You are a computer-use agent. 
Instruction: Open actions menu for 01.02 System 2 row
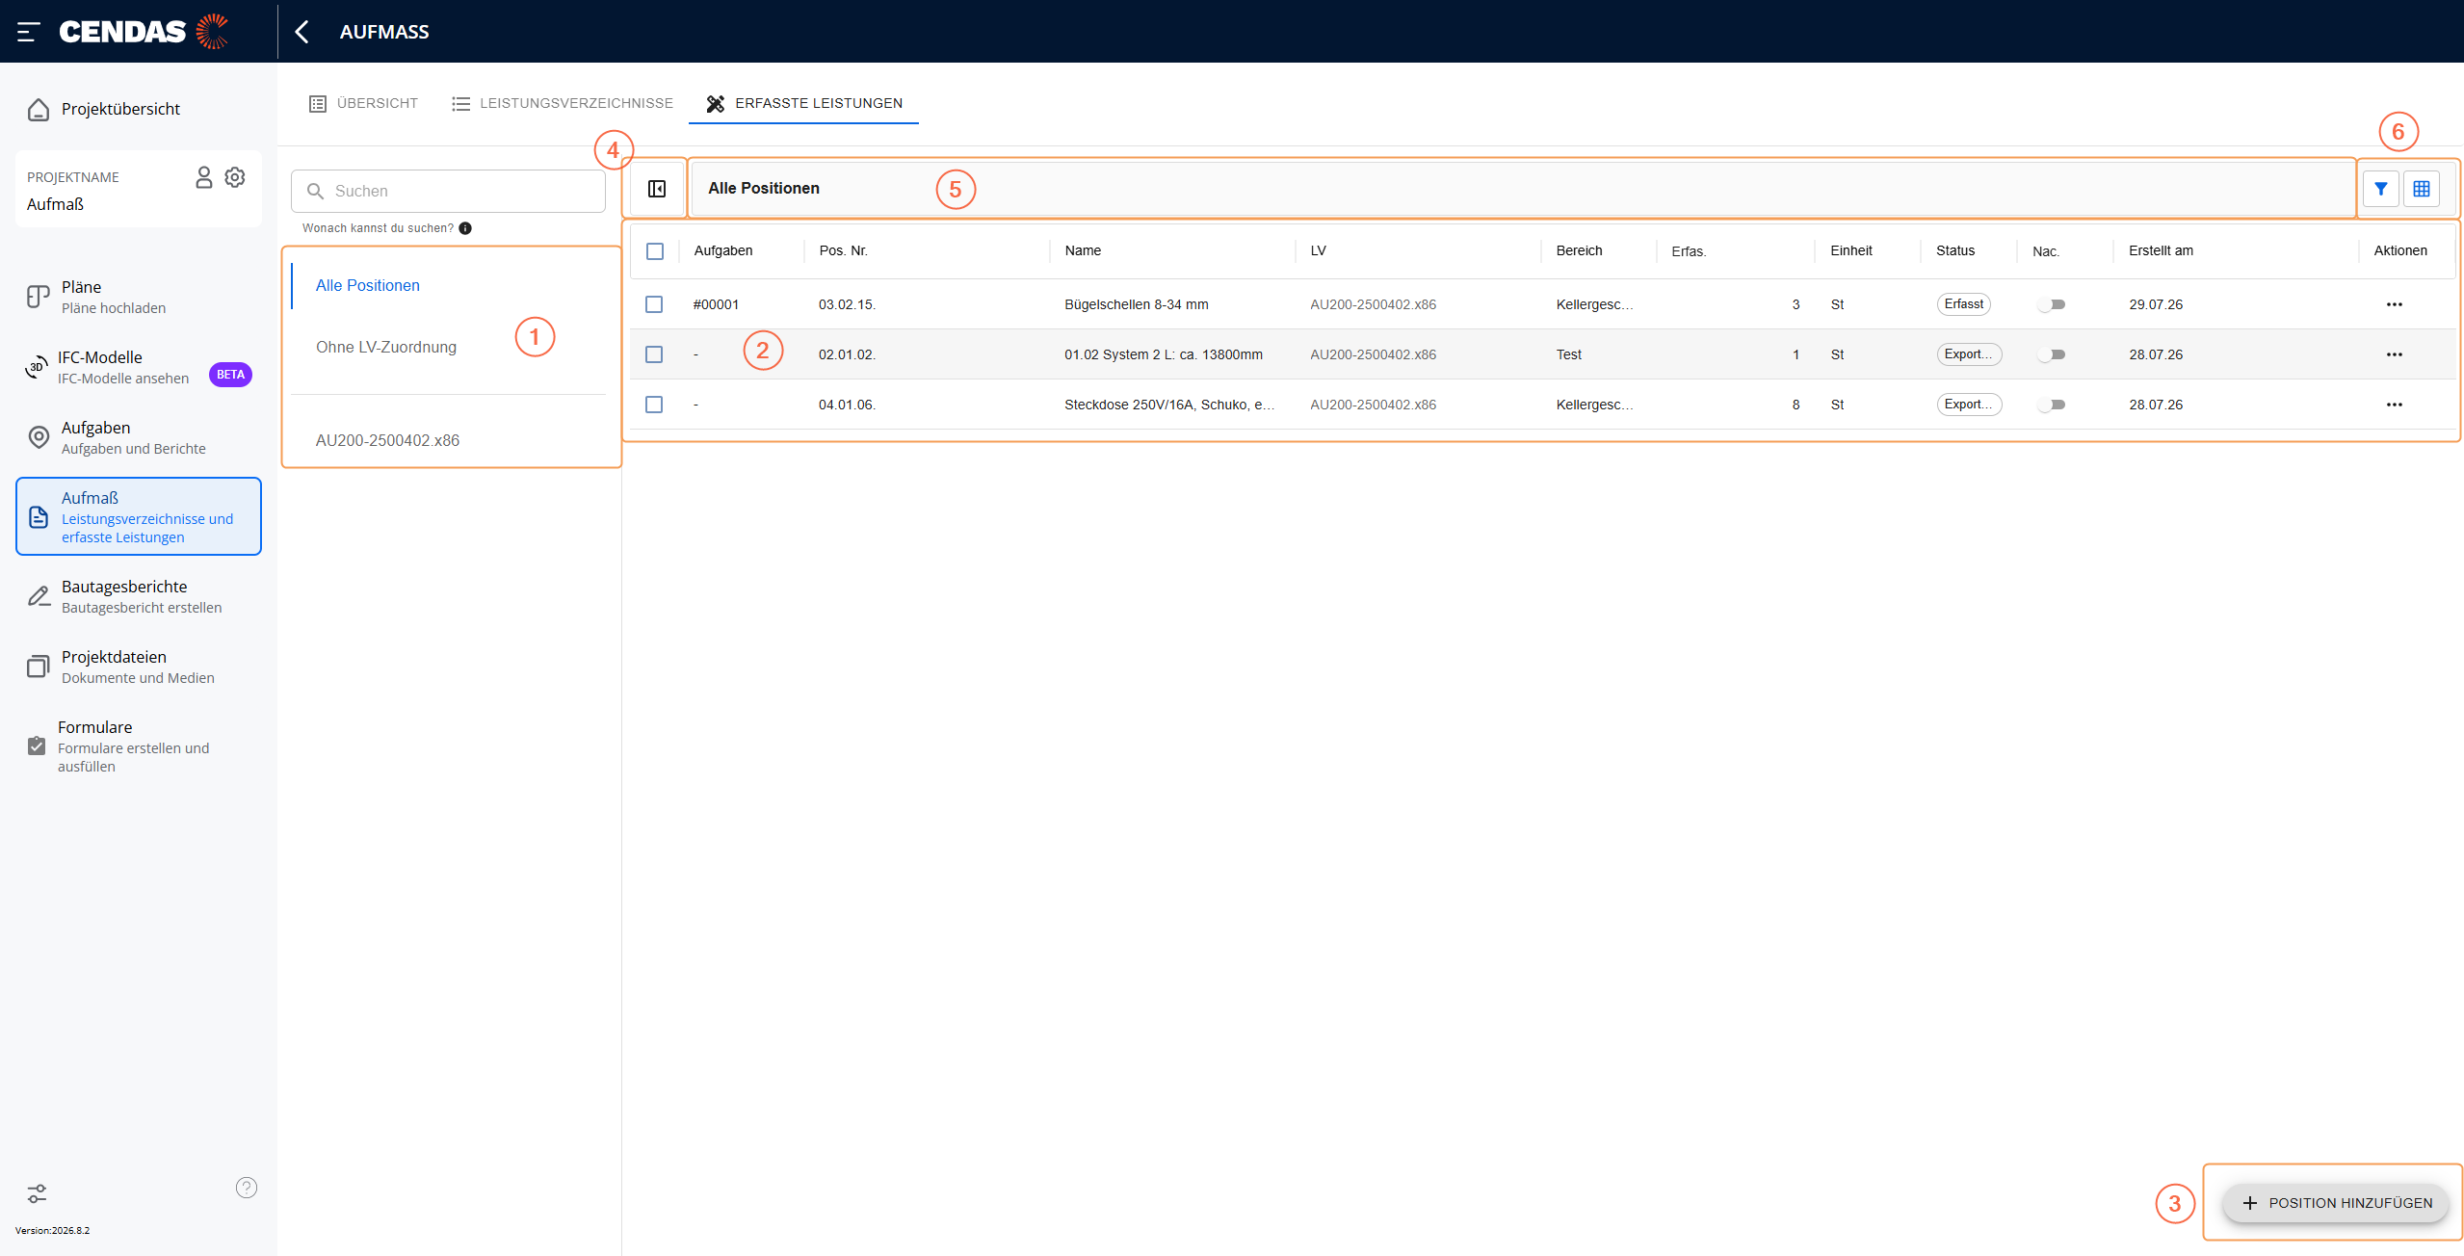click(2395, 354)
